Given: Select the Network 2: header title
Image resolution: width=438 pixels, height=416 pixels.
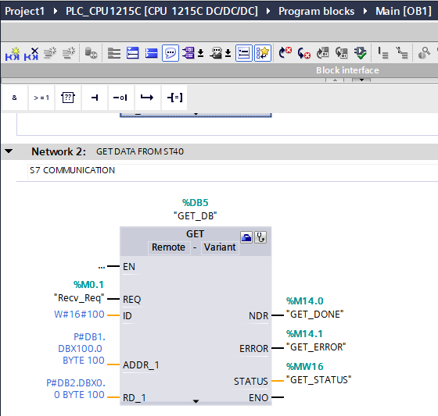Looking at the screenshot, I should tap(59, 151).
